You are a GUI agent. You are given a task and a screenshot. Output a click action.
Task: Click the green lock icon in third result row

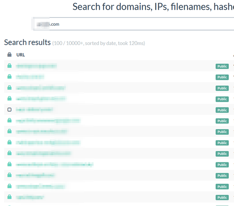pyautogui.click(x=9, y=88)
